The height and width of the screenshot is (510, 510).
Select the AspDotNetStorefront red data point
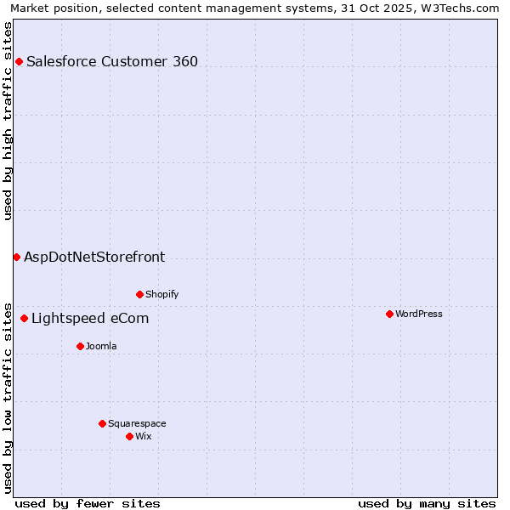coord(16,257)
